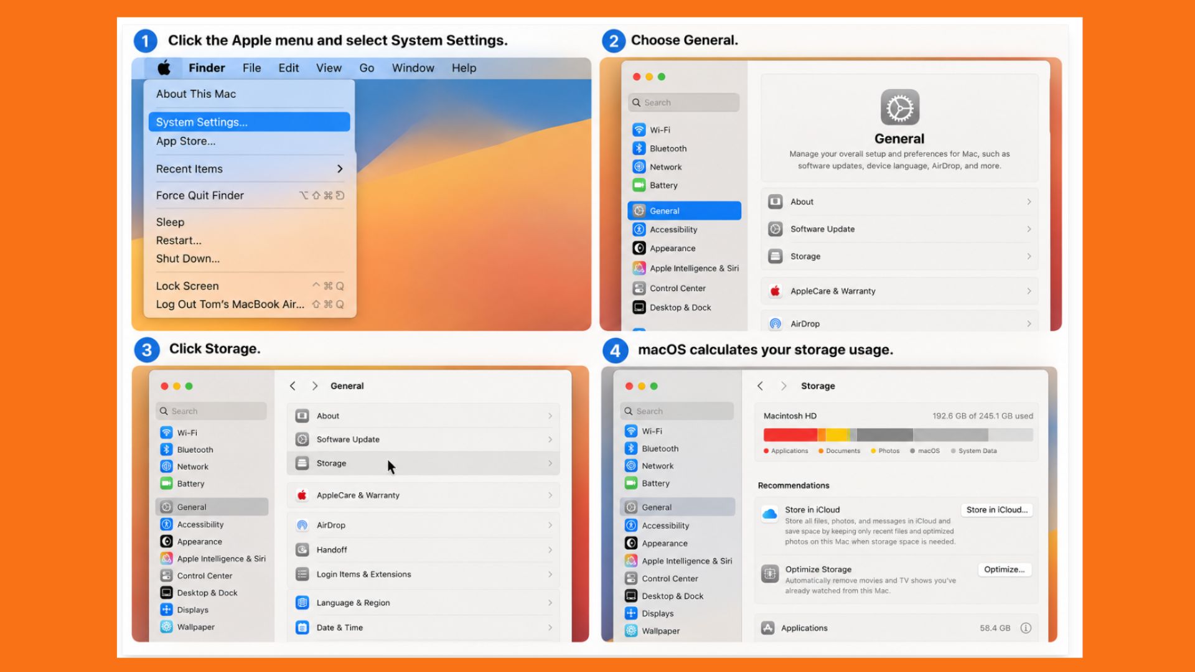The height and width of the screenshot is (672, 1195).
Task: Open Displays in the step 3 sidebar
Action: tap(192, 610)
